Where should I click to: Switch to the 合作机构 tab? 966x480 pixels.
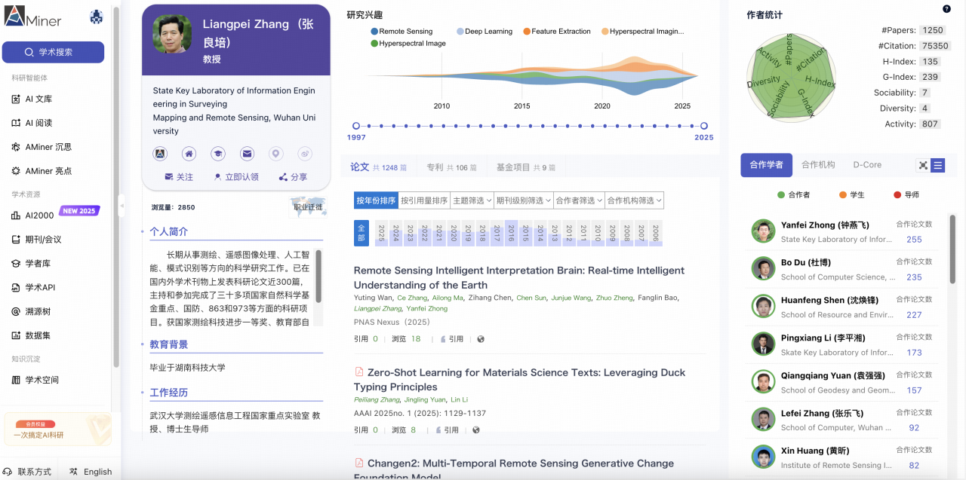pyautogui.click(x=817, y=164)
